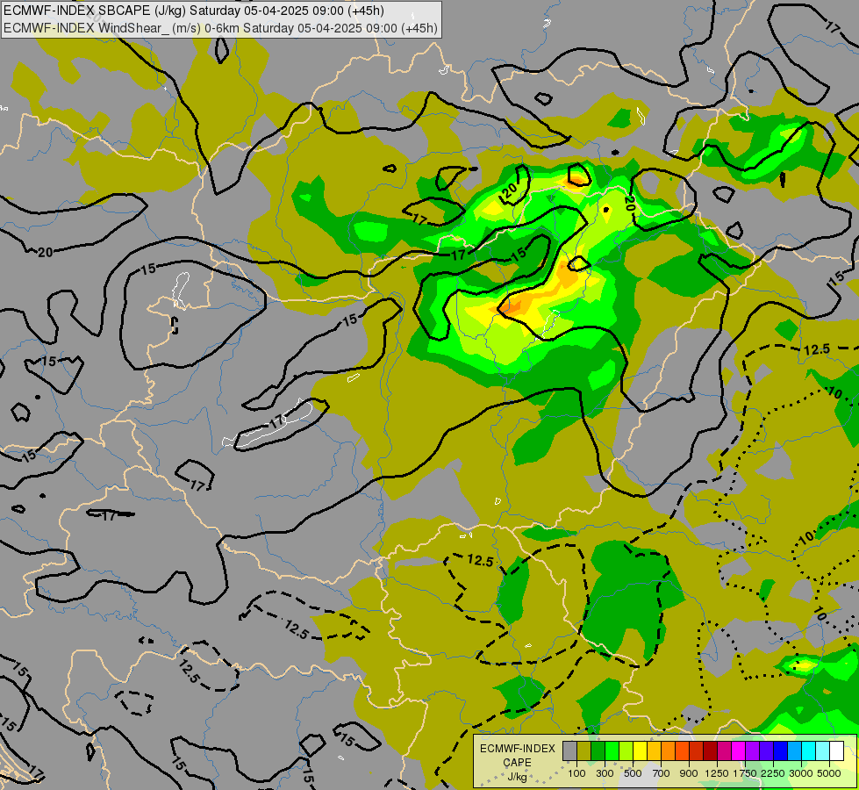Click the SBCAPE title line in header
The image size is (859, 790).
pyautogui.click(x=193, y=11)
